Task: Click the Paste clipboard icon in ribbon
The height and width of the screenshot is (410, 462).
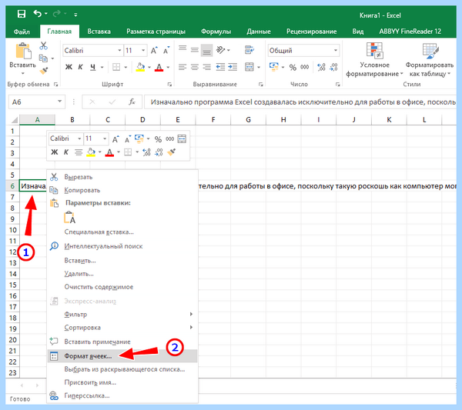Action: pos(23,51)
